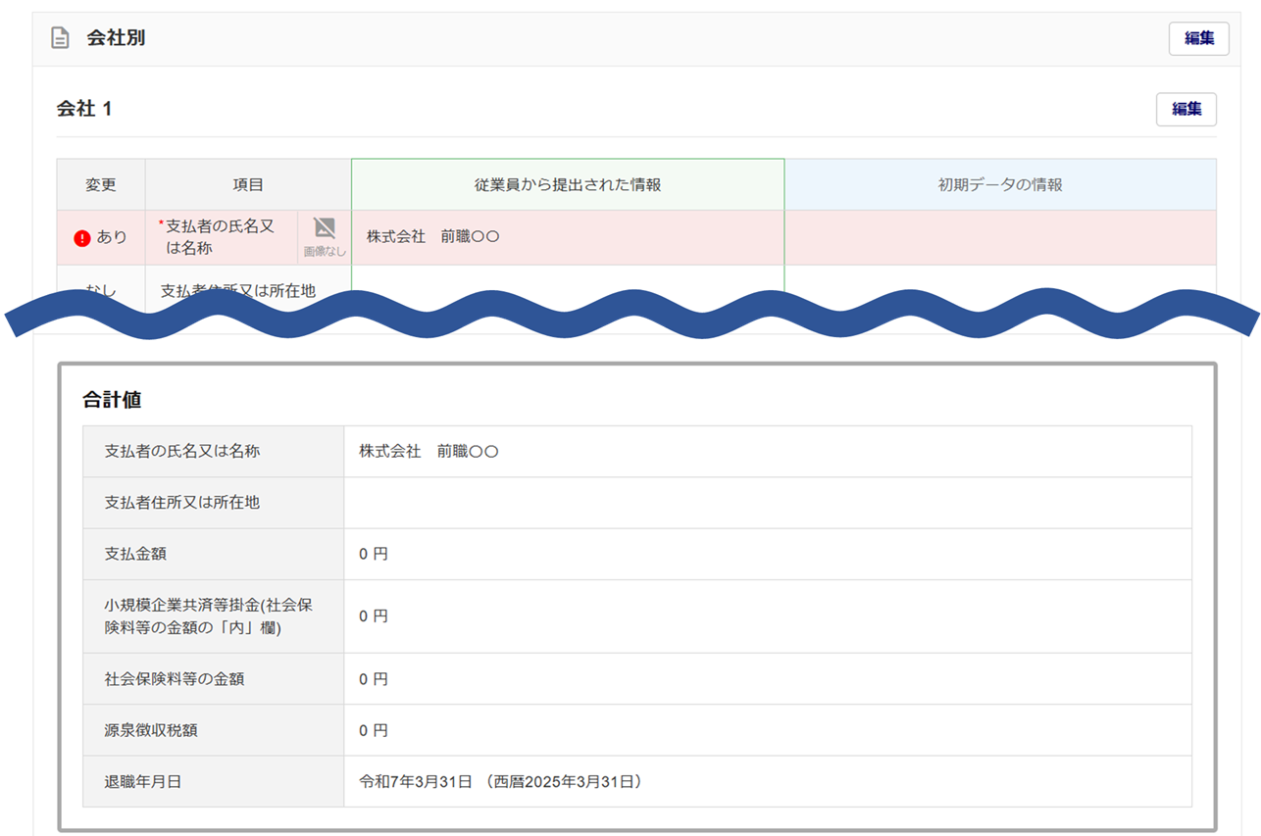
Task: Select the 源泉徴収税額 row label
Action: pyautogui.click(x=158, y=730)
